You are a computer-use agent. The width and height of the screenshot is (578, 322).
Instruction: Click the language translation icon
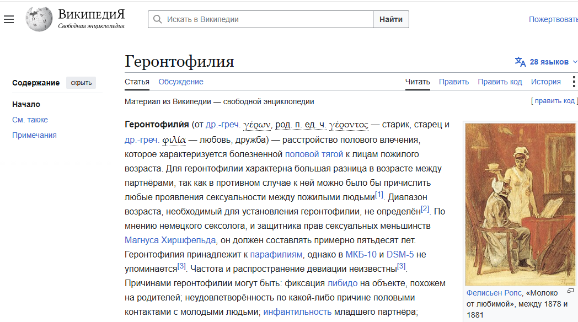point(520,62)
